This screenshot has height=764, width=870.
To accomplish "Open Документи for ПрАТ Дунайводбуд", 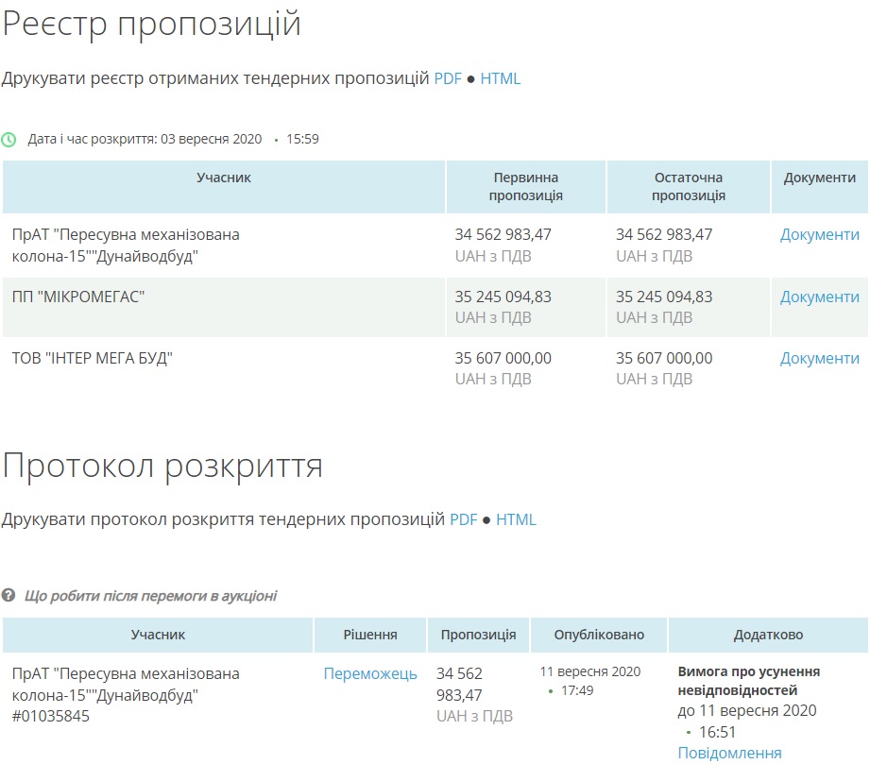I will (820, 235).
